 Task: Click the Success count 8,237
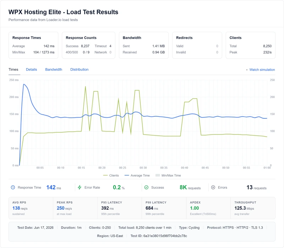tap(85, 46)
